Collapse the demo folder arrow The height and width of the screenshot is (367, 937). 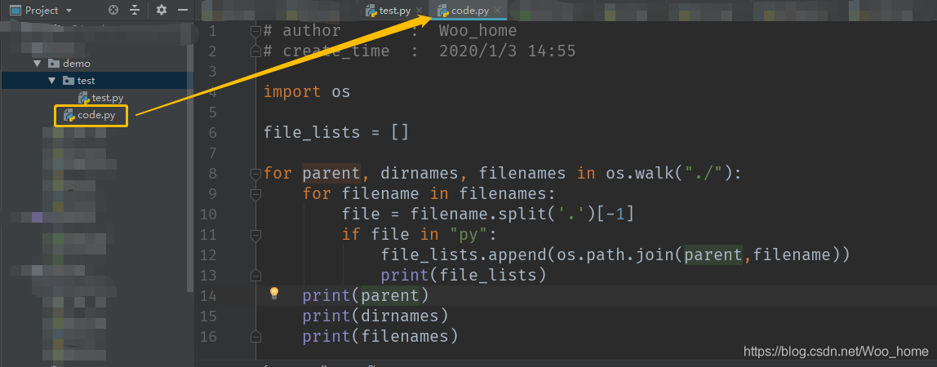coord(38,64)
